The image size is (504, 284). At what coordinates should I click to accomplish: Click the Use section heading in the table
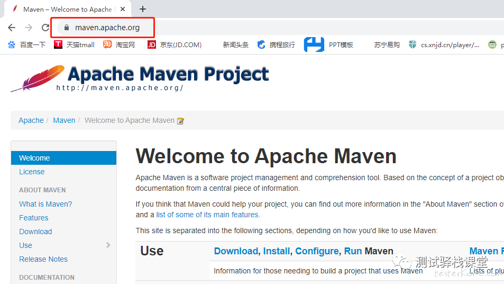(152, 251)
